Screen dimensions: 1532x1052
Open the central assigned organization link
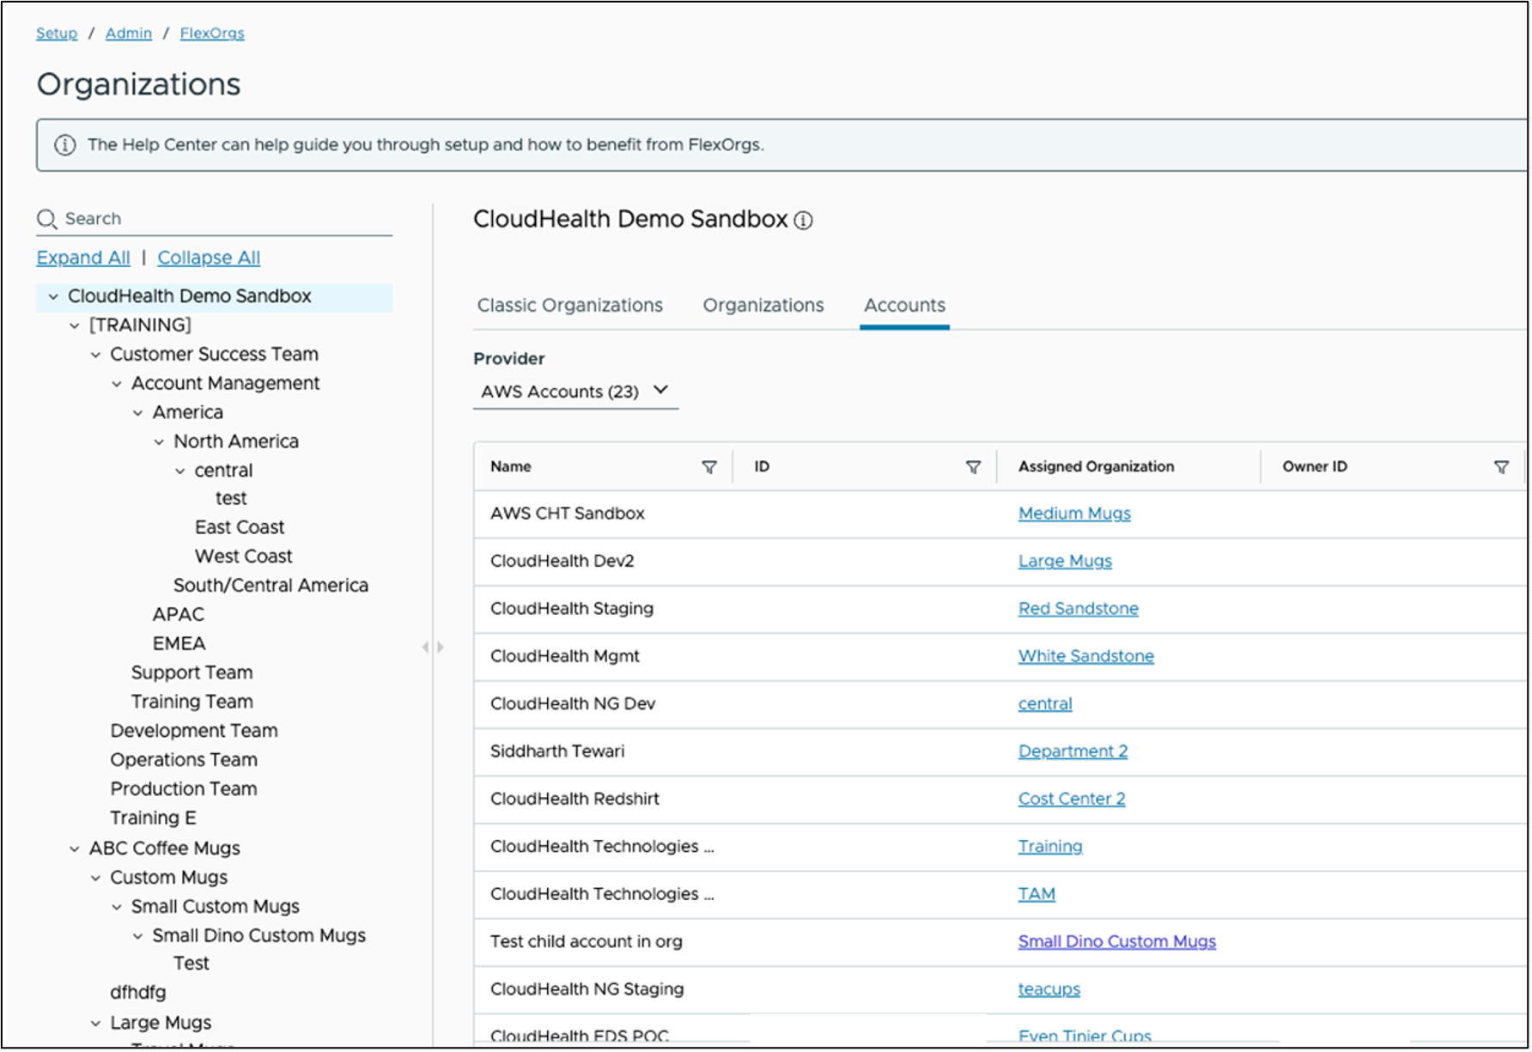[1045, 704]
